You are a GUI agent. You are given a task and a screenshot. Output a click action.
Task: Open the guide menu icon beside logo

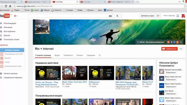pos(15,16)
